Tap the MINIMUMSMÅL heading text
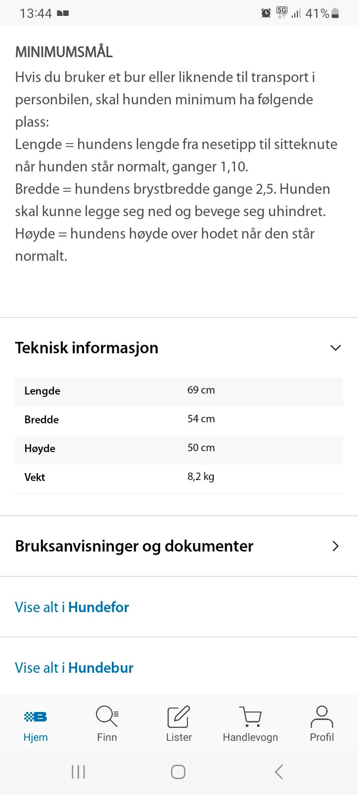 pos(64,52)
